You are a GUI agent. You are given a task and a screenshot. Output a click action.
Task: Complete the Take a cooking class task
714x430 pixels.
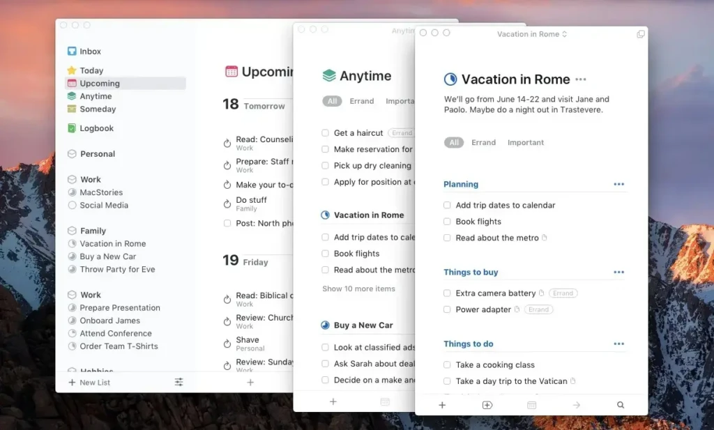point(446,364)
